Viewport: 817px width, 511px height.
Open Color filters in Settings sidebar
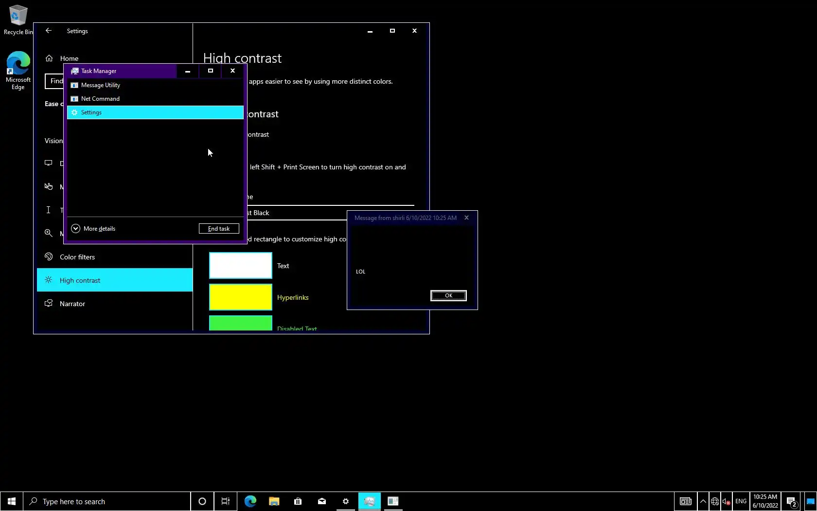(115, 257)
